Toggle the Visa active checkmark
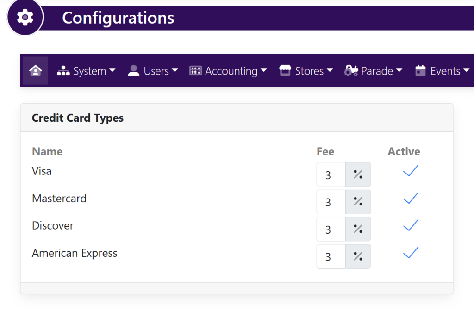 [x=410, y=171]
